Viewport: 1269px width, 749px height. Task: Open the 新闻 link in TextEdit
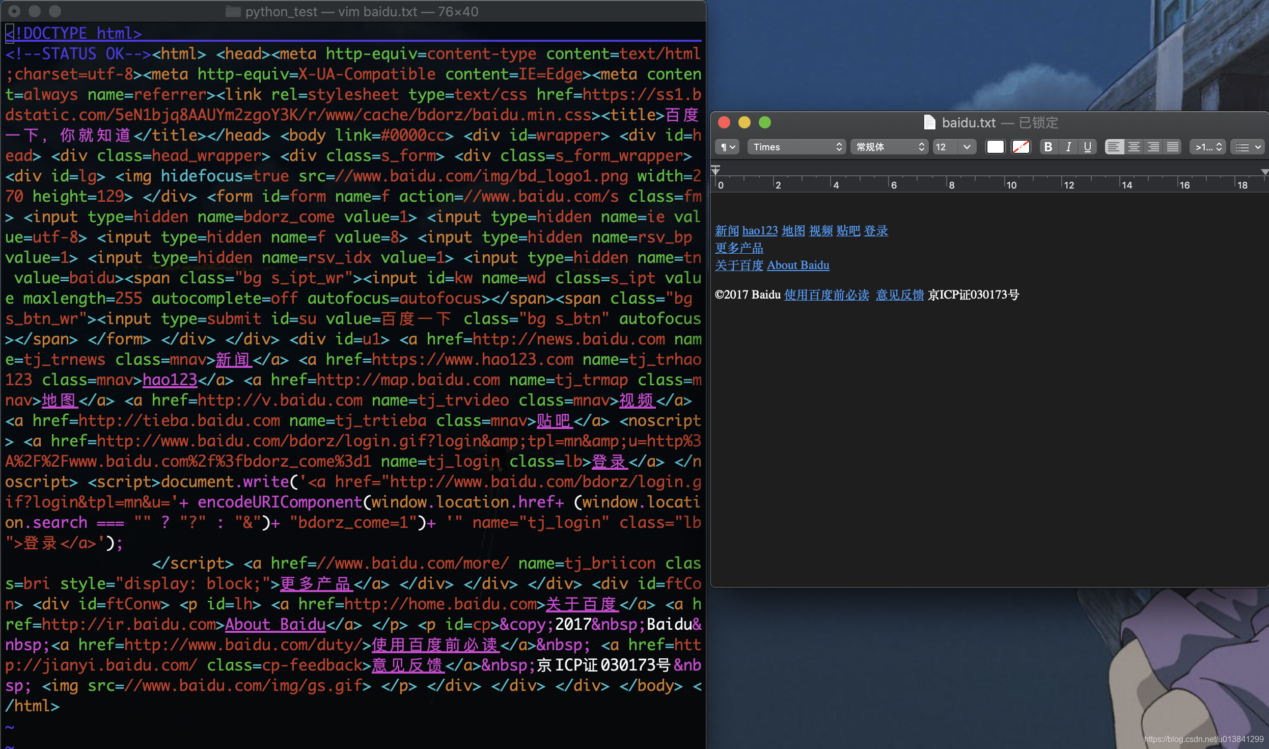coord(727,231)
